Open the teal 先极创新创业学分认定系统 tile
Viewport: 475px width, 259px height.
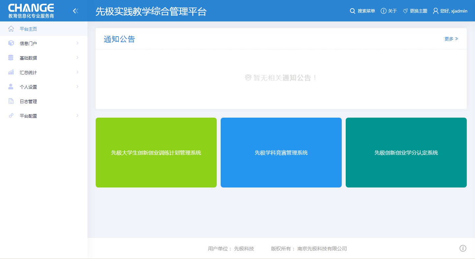(406, 153)
